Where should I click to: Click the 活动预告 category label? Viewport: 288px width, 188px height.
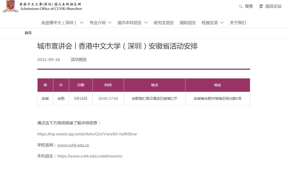79,60
